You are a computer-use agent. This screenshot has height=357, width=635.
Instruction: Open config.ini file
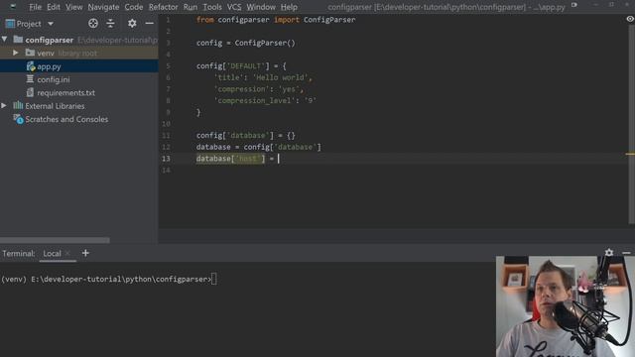coord(53,79)
